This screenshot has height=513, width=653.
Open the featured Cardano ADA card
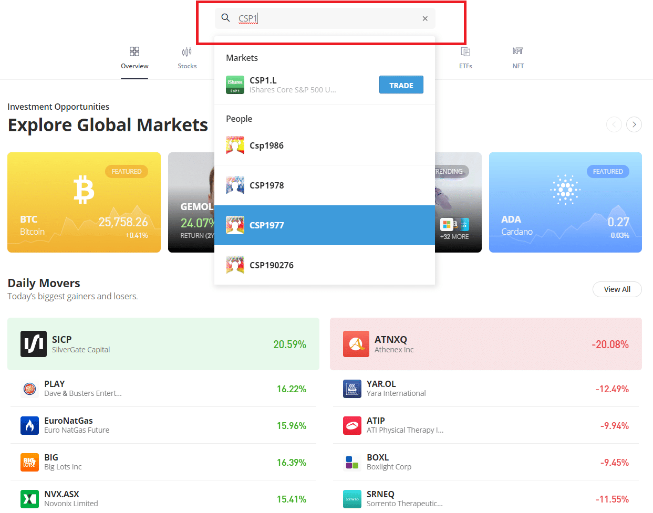(565, 203)
